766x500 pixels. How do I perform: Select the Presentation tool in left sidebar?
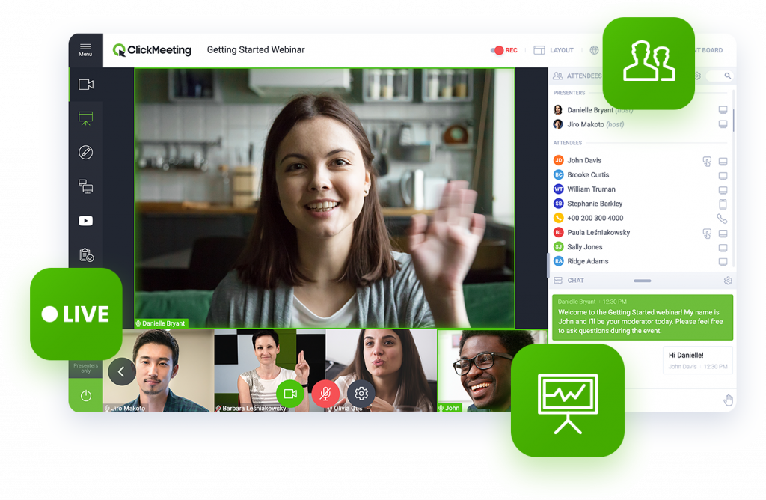pyautogui.click(x=86, y=118)
